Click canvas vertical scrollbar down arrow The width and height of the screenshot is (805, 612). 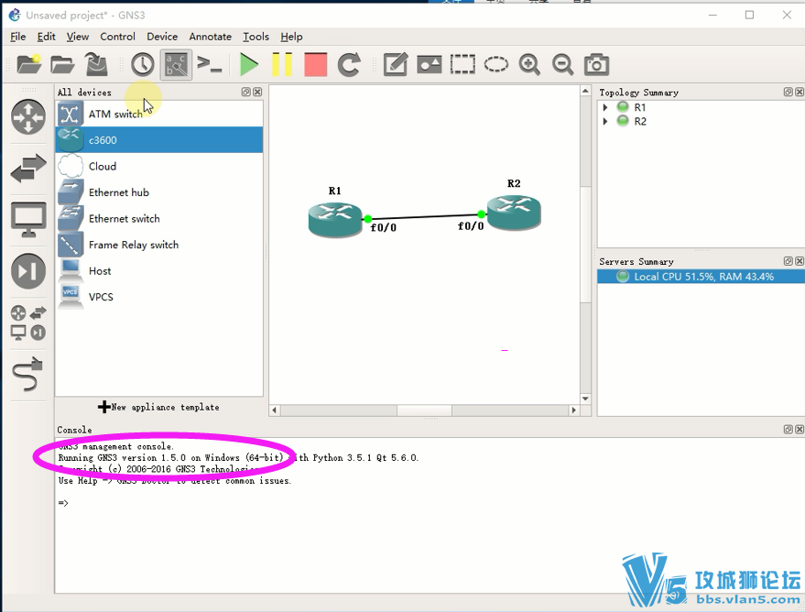tap(585, 399)
